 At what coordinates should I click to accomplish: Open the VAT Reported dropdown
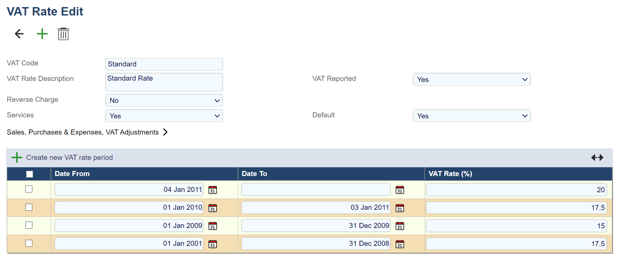pyautogui.click(x=471, y=80)
